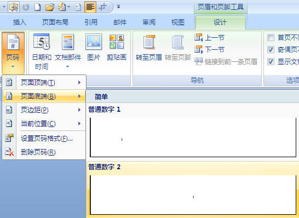Click 转至页脚 go to footer
This screenshot has width=299, height=218.
point(178,48)
